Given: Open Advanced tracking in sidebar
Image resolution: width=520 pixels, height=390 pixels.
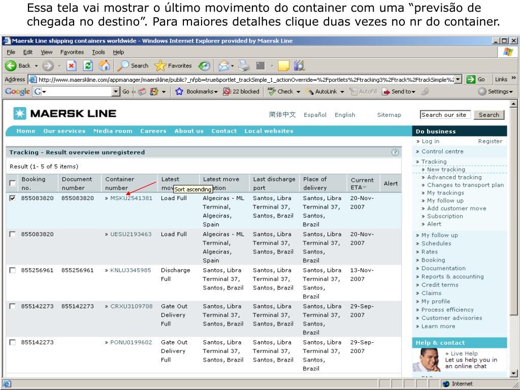Looking at the screenshot, I should click(x=454, y=177).
